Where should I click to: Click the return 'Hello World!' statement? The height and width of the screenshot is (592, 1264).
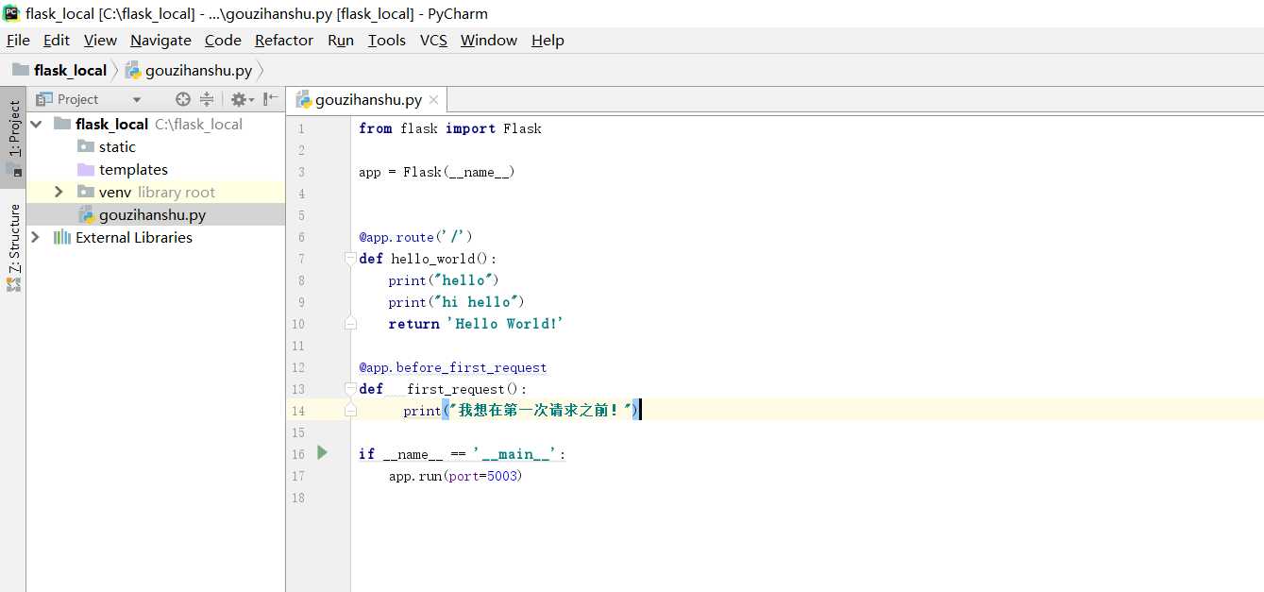[476, 324]
